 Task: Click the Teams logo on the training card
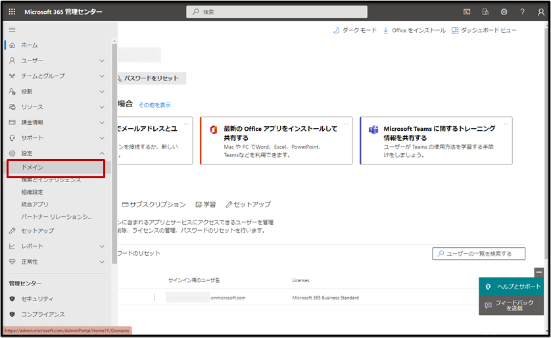373,130
